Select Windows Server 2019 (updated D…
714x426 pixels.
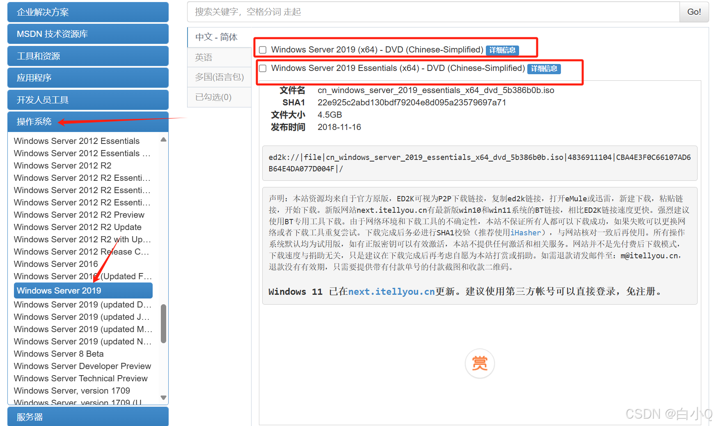pyautogui.click(x=83, y=305)
